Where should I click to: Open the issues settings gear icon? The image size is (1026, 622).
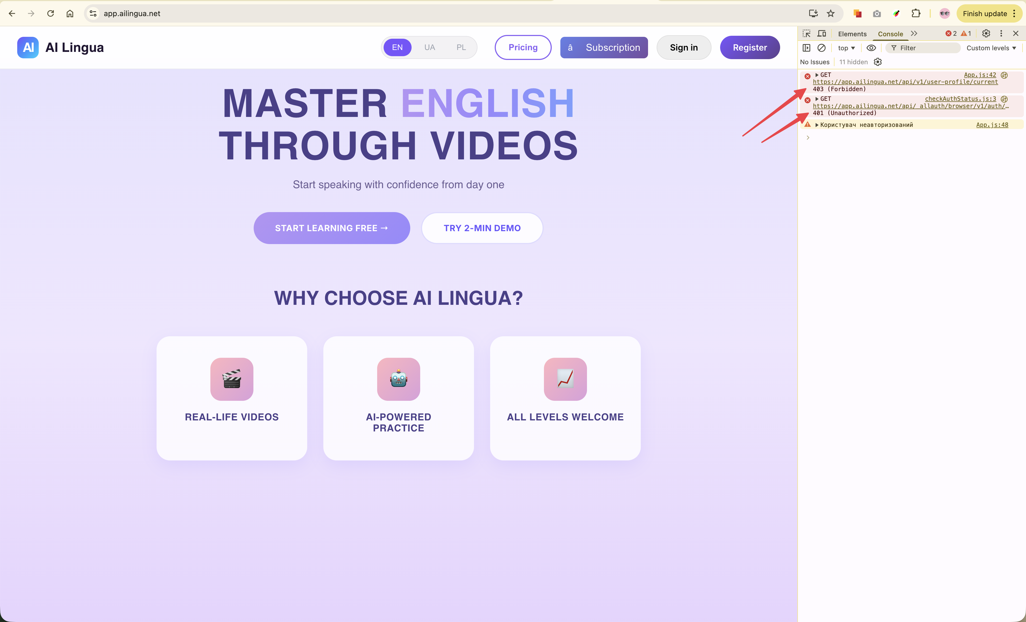[x=878, y=62]
